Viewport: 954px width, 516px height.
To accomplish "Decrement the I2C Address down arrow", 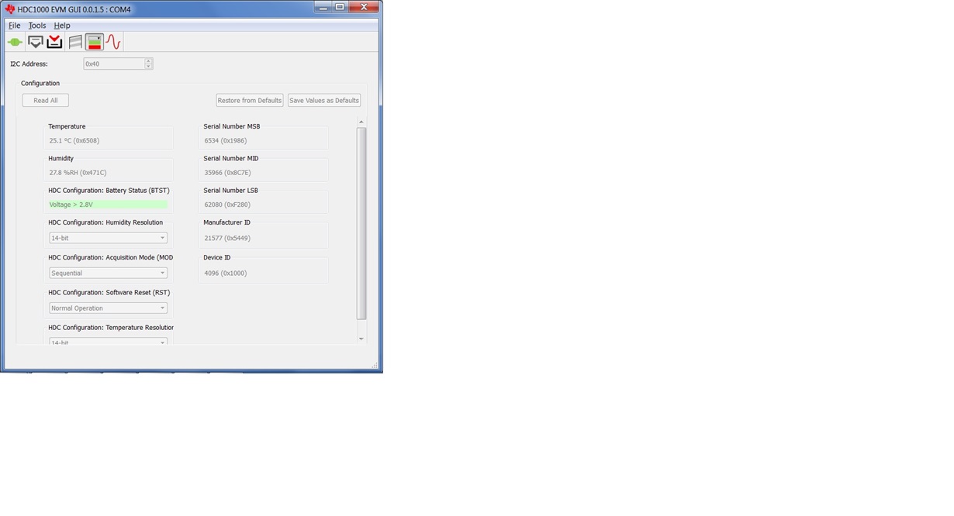I will [149, 67].
